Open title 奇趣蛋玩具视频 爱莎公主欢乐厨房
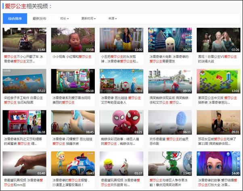Viewport: 243px width, 191px height. [x=120, y=183]
